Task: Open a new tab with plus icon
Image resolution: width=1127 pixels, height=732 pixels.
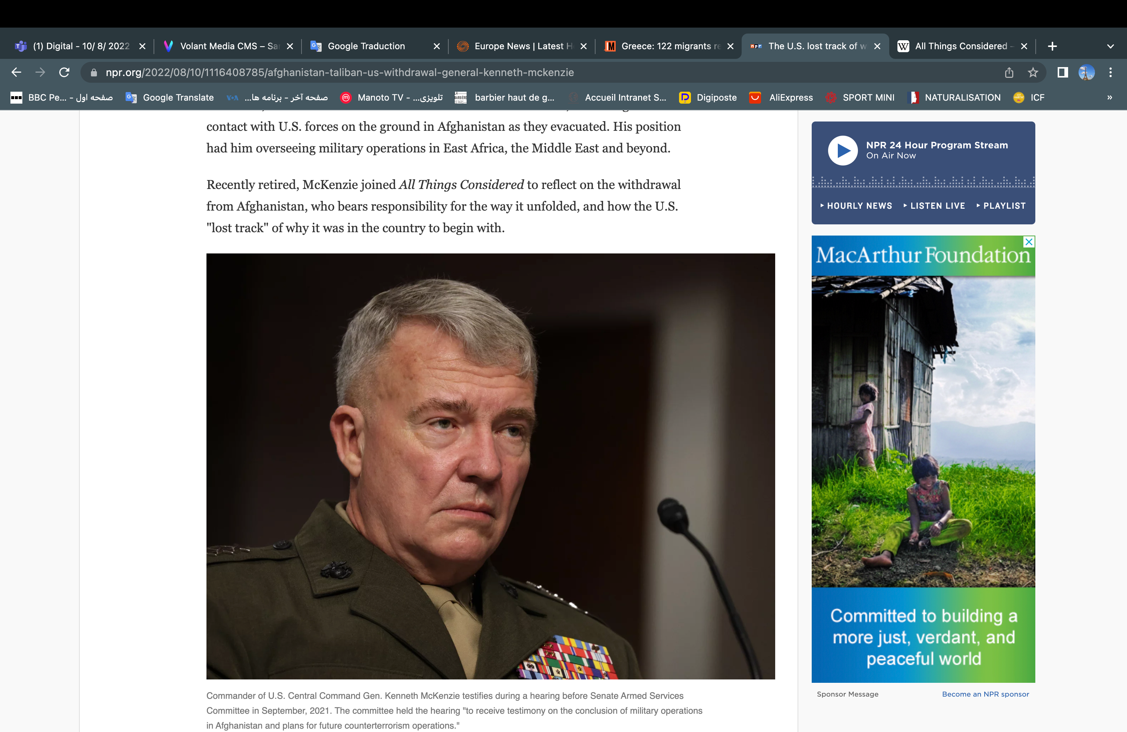Action: click(1052, 46)
